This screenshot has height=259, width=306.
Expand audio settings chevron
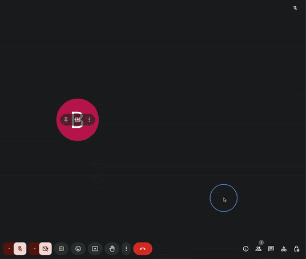point(9,249)
